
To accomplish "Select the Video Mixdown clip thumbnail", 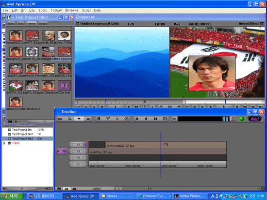I will click(x=16, y=102).
